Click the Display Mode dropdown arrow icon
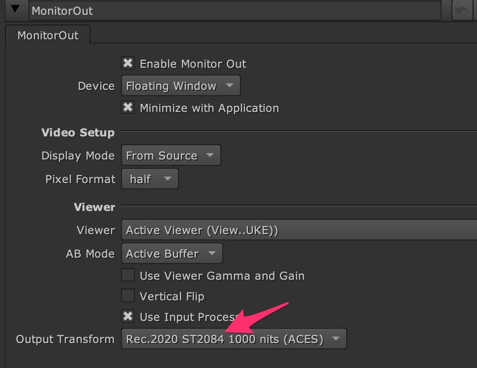Viewport: 477px width, 368px height. [210, 156]
